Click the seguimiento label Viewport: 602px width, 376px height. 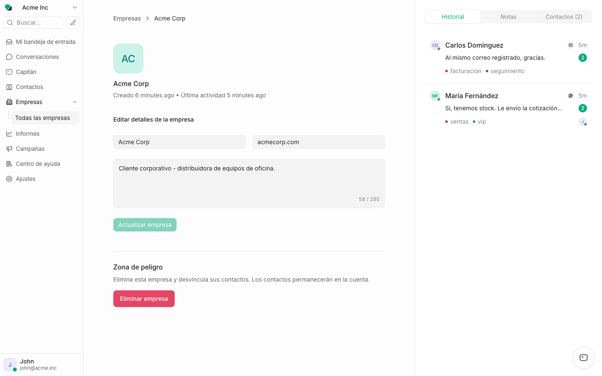pyautogui.click(x=505, y=71)
